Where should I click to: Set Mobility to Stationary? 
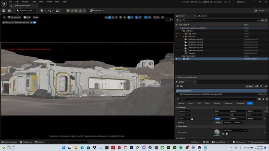[x=228, y=122]
